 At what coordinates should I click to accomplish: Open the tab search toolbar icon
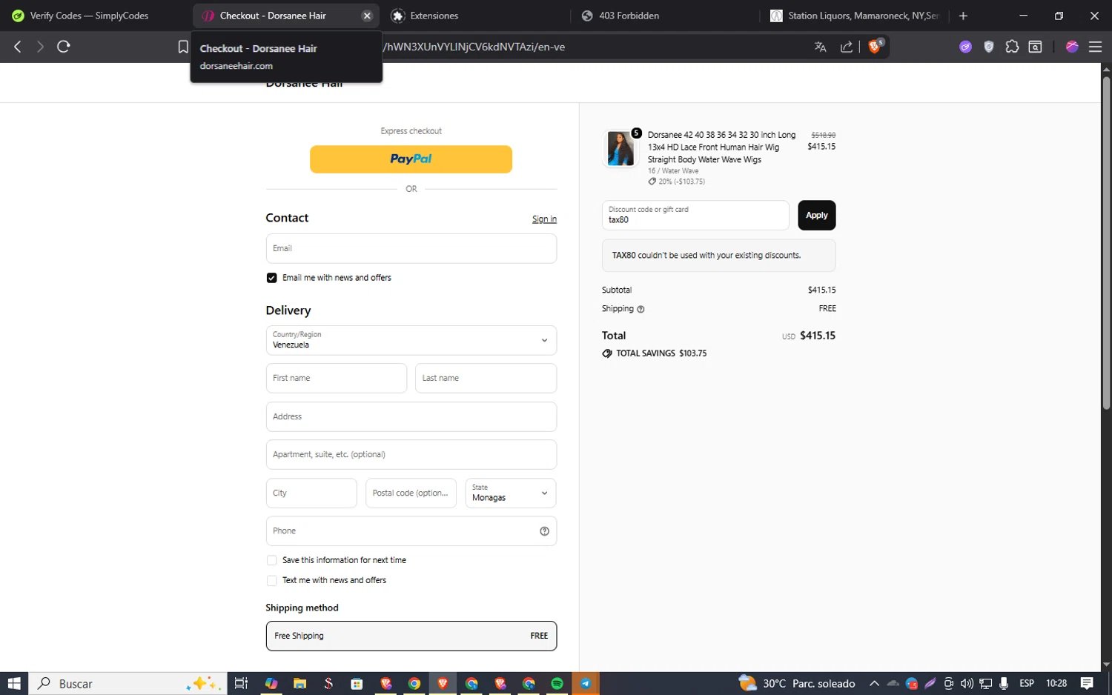tap(1036, 47)
